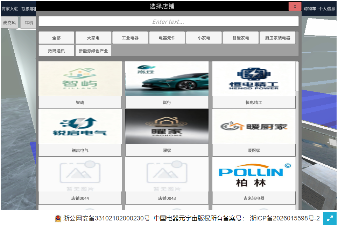Viewport: 338px width, 226px height.
Task: Toggle the 麦克风 microphone button
Action: point(9,23)
